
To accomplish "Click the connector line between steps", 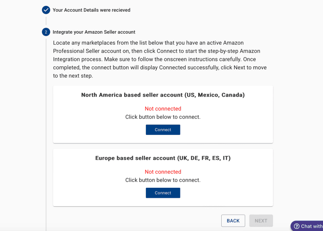I will [46, 21].
